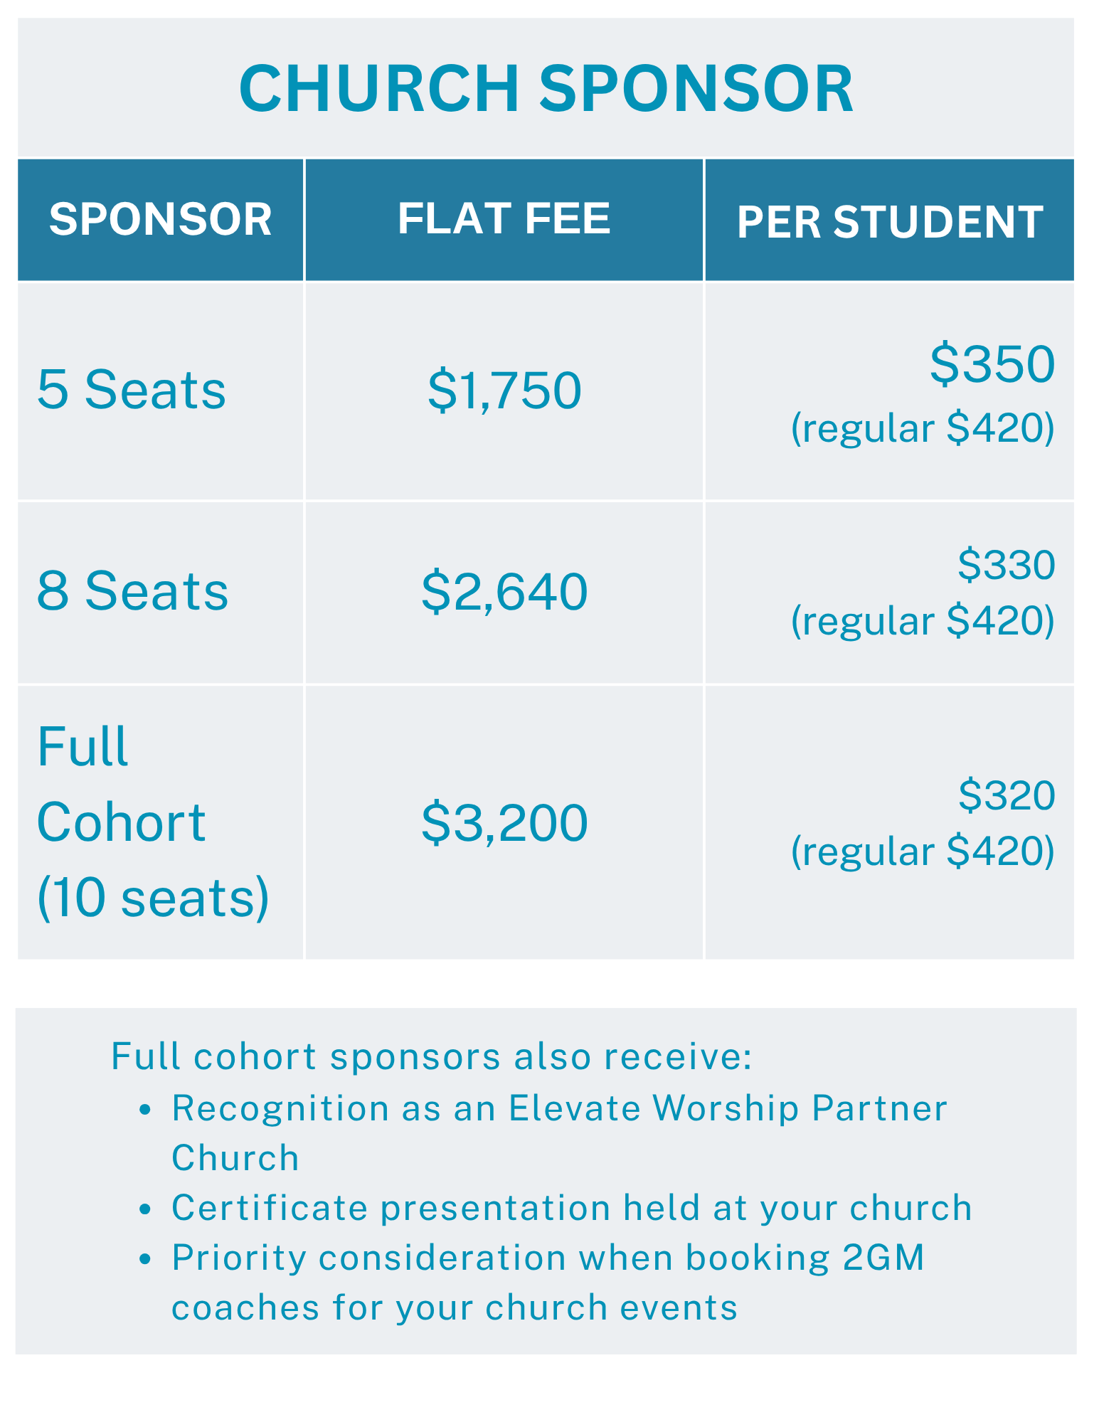Click 'Full cohort sponsors also receive' heading
The height and width of the screenshot is (1422, 1099).
(431, 1056)
